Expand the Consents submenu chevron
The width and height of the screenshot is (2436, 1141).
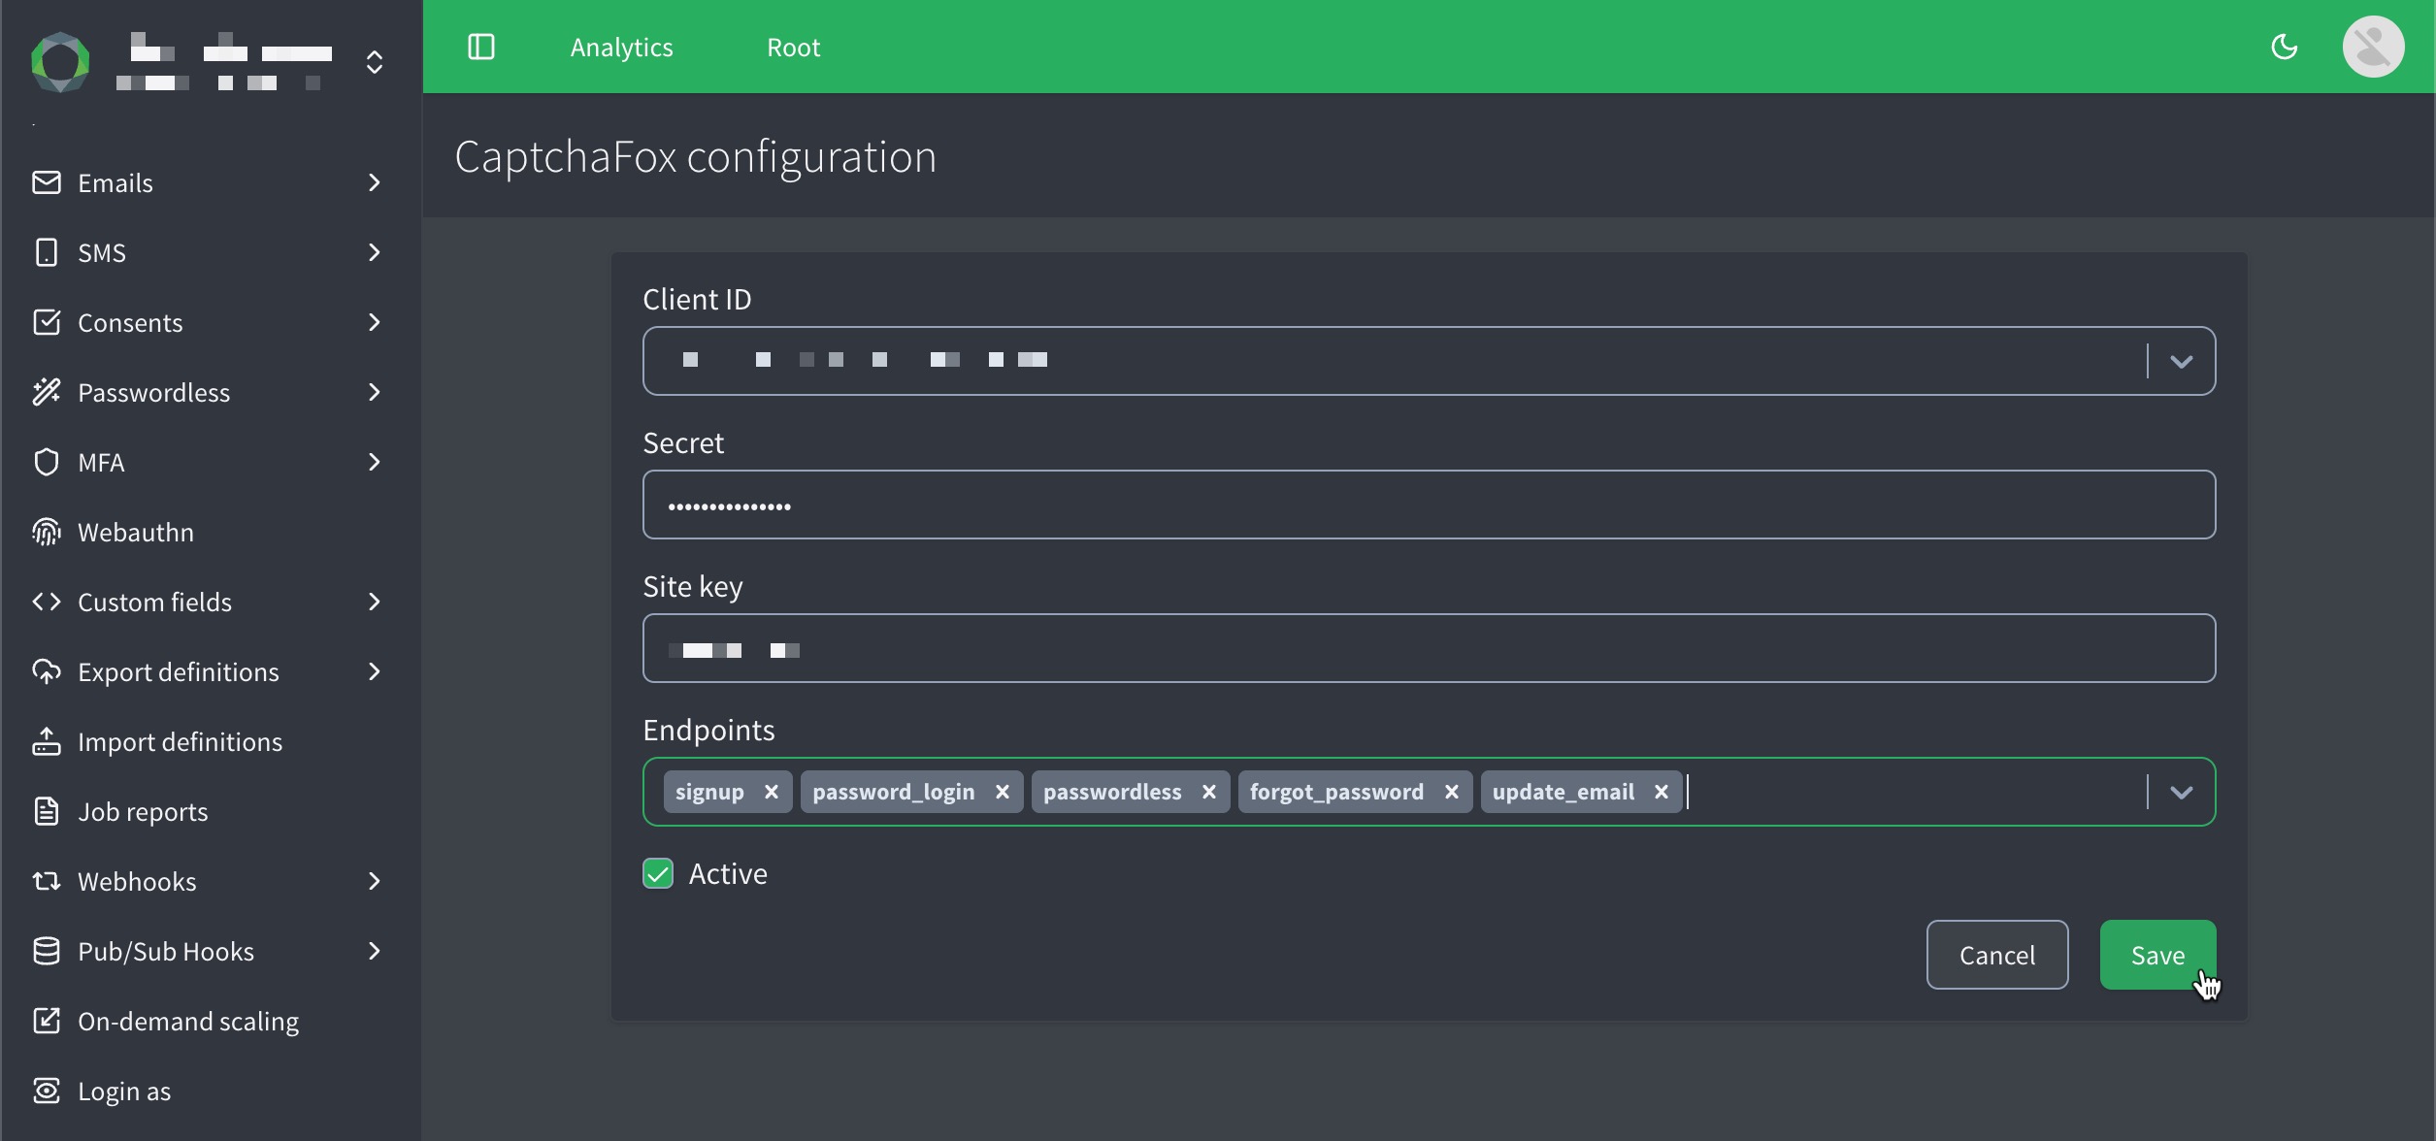(x=375, y=322)
